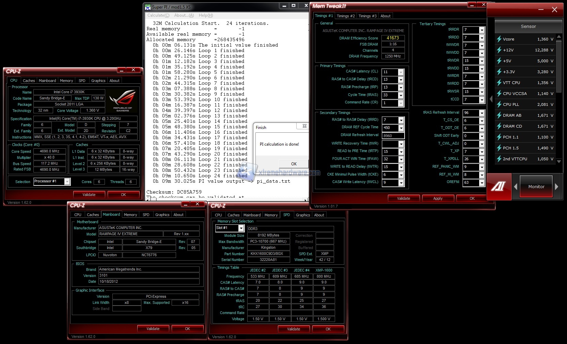Click the sensor panel collapse arrow

tap(491, 99)
